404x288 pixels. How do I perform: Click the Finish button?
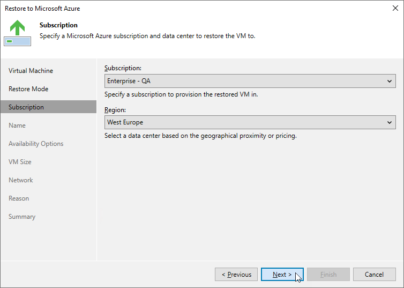coord(328,275)
